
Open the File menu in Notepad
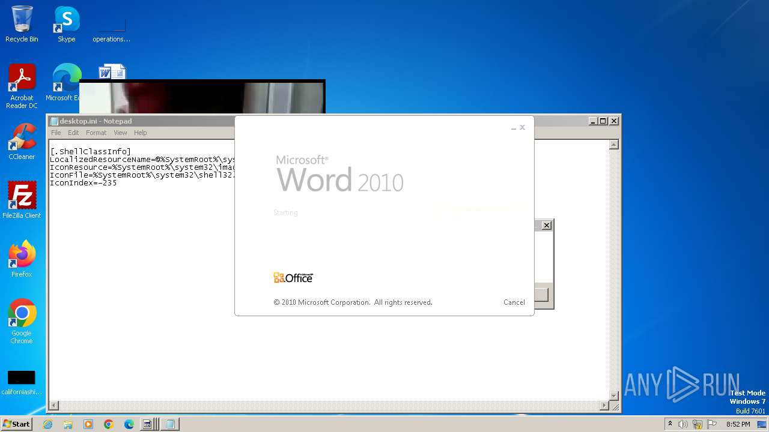(x=56, y=133)
